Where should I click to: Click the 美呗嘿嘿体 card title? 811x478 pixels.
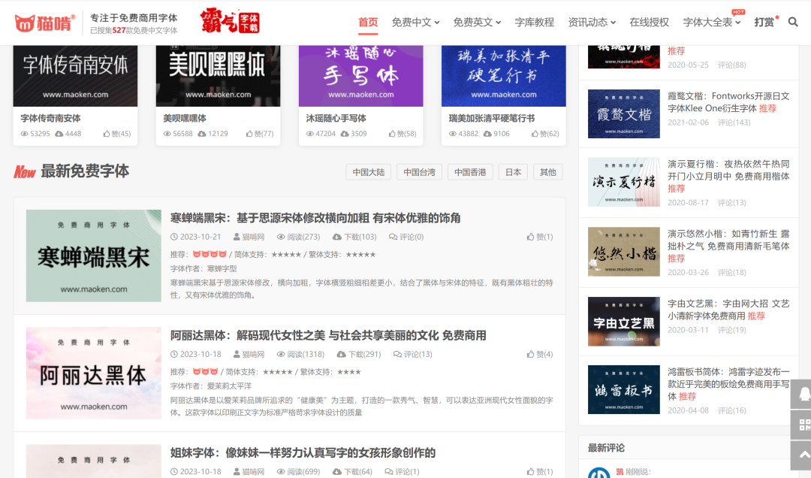coord(185,118)
